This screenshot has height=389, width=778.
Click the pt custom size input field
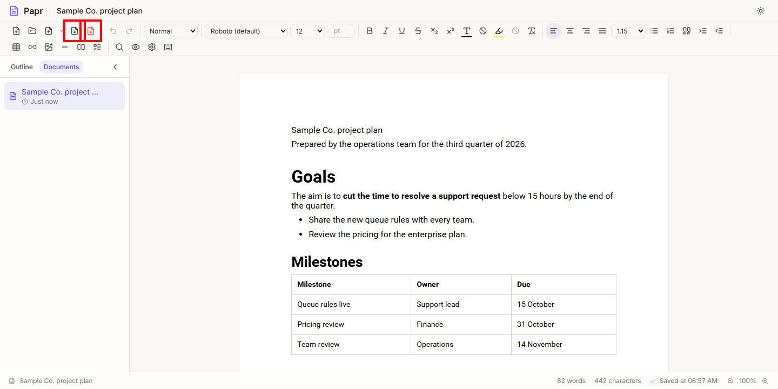(x=341, y=31)
